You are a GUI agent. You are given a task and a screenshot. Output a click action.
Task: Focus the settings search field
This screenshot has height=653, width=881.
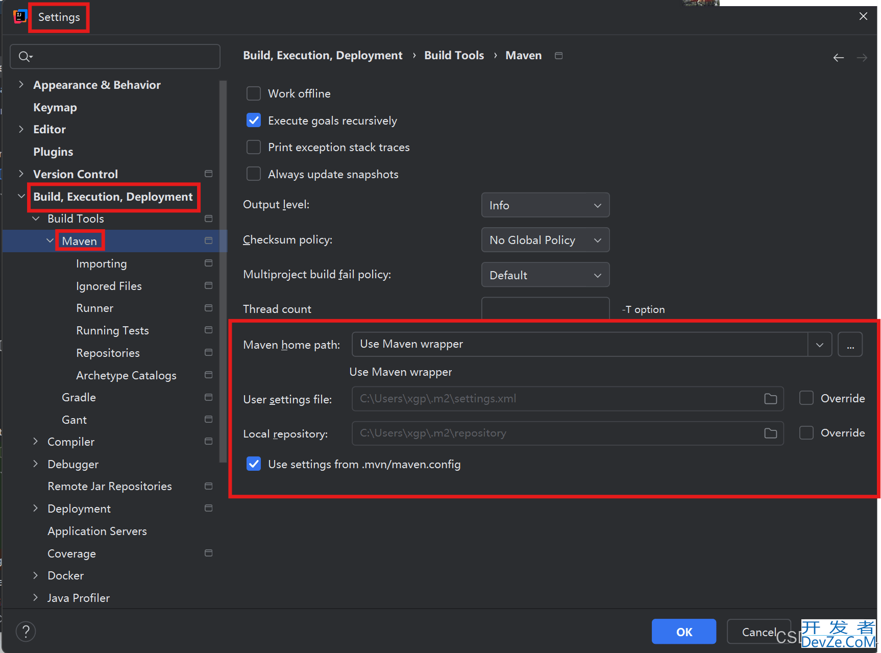(115, 57)
